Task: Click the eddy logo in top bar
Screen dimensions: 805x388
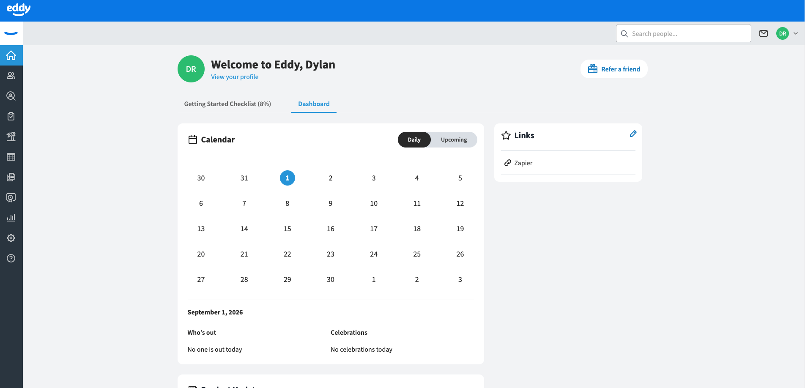Action: pos(19,9)
